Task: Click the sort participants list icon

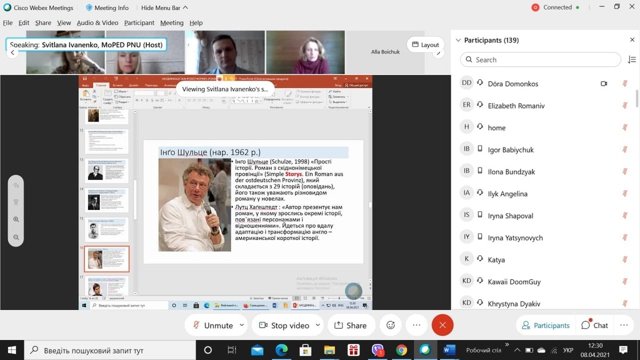Action: (x=631, y=60)
